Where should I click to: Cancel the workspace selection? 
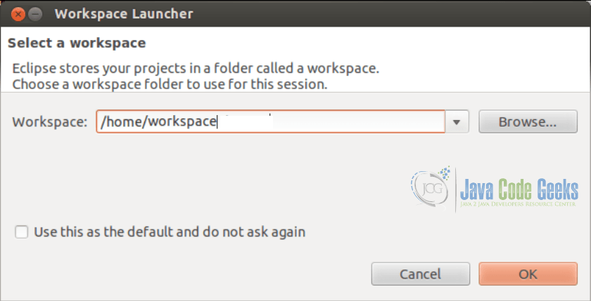(420, 274)
